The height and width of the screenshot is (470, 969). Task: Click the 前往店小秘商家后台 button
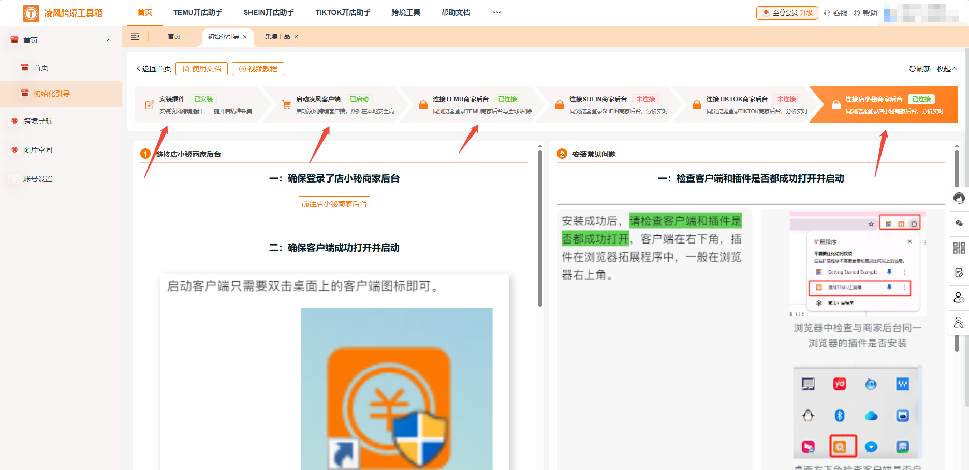(334, 204)
